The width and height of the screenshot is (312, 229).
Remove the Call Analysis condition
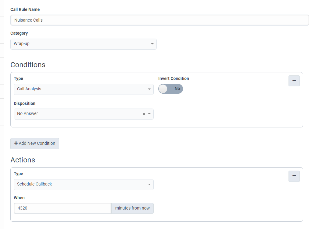294,81
